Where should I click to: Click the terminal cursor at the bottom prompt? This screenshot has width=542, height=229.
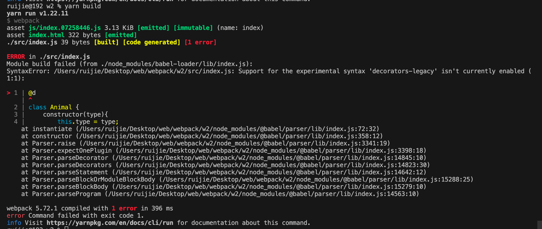(x=66, y=228)
